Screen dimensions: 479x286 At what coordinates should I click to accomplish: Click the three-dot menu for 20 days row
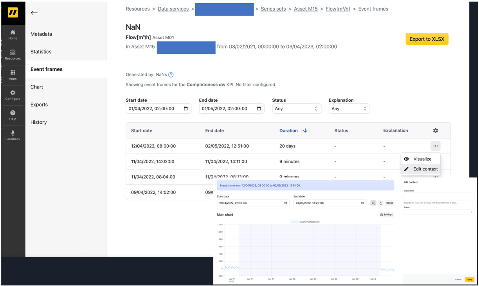click(x=435, y=146)
